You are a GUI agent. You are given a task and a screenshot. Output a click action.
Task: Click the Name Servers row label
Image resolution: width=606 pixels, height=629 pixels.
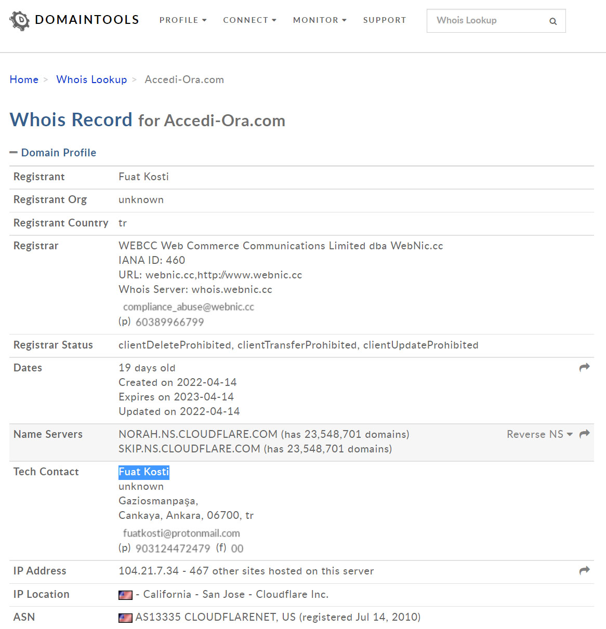click(x=48, y=434)
